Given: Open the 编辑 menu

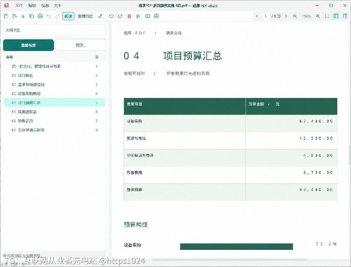Looking at the screenshot, I should coord(32,6).
